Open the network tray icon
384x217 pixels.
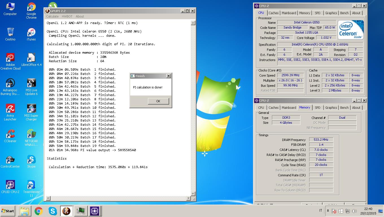pos(348,211)
